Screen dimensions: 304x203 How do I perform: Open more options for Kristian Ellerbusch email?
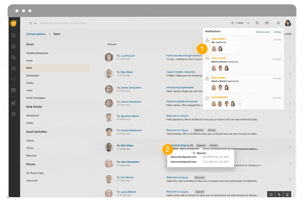290,132
